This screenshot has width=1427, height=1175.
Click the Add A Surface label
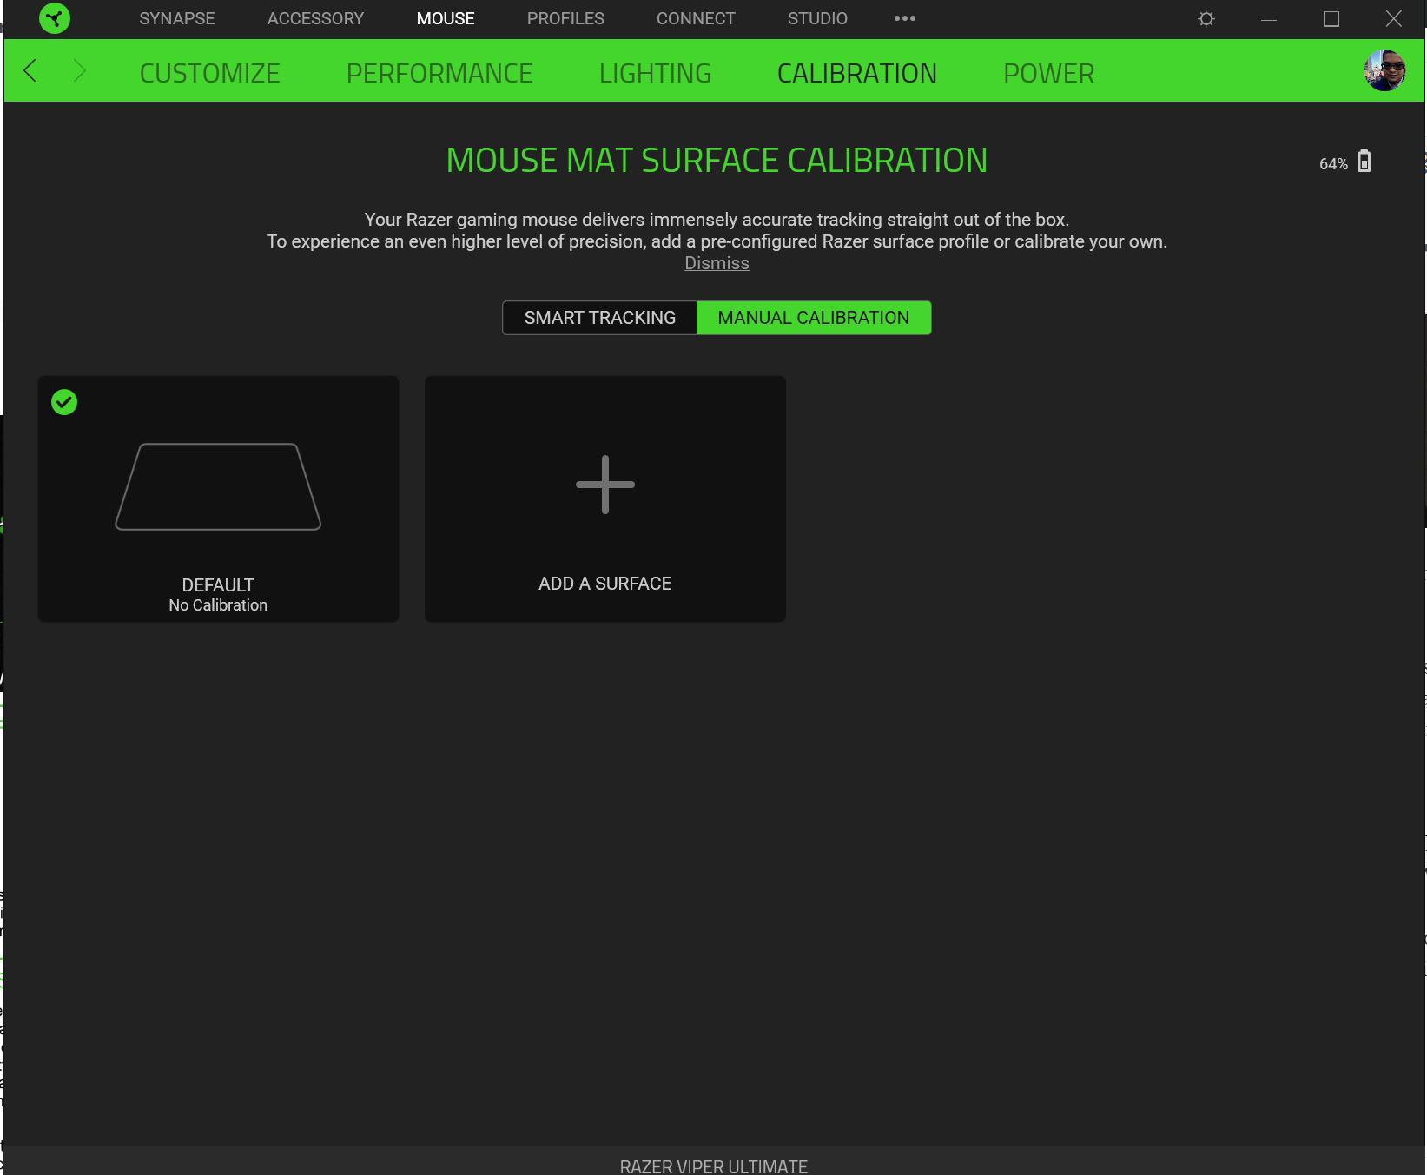(x=605, y=584)
